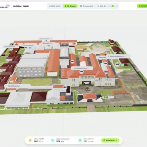
Task: Select the Gedung Dpn building label
Action: (x=101, y=57)
